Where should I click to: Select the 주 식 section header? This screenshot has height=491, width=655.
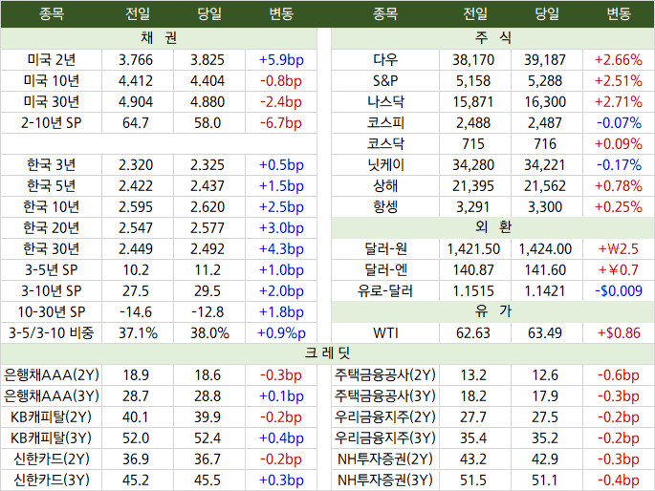point(492,38)
